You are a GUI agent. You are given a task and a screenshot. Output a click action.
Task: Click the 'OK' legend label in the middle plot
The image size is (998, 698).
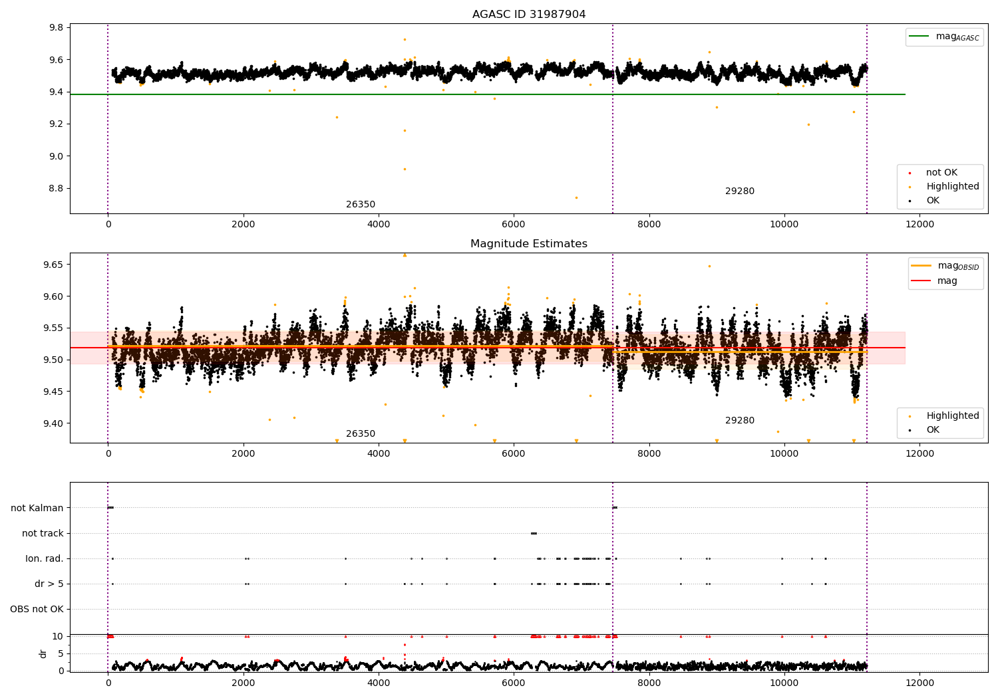coord(933,430)
